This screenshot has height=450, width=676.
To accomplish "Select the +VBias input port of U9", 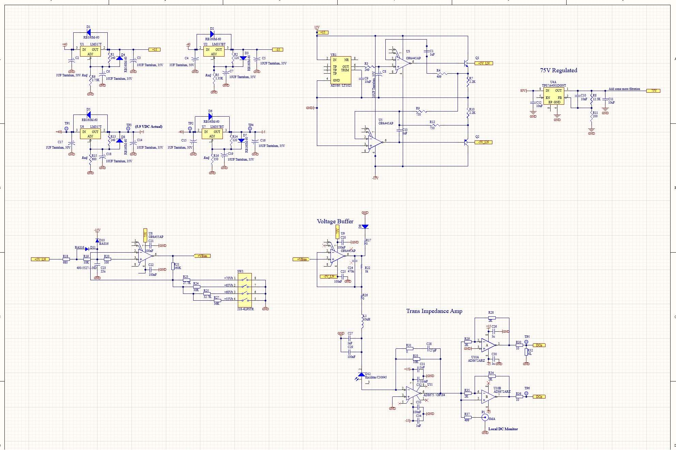I will pyautogui.click(x=301, y=259).
